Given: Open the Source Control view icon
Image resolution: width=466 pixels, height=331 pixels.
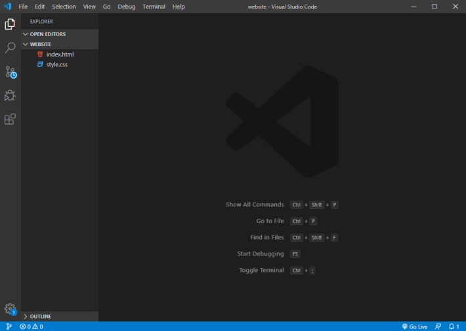Looking at the screenshot, I should pyautogui.click(x=11, y=72).
